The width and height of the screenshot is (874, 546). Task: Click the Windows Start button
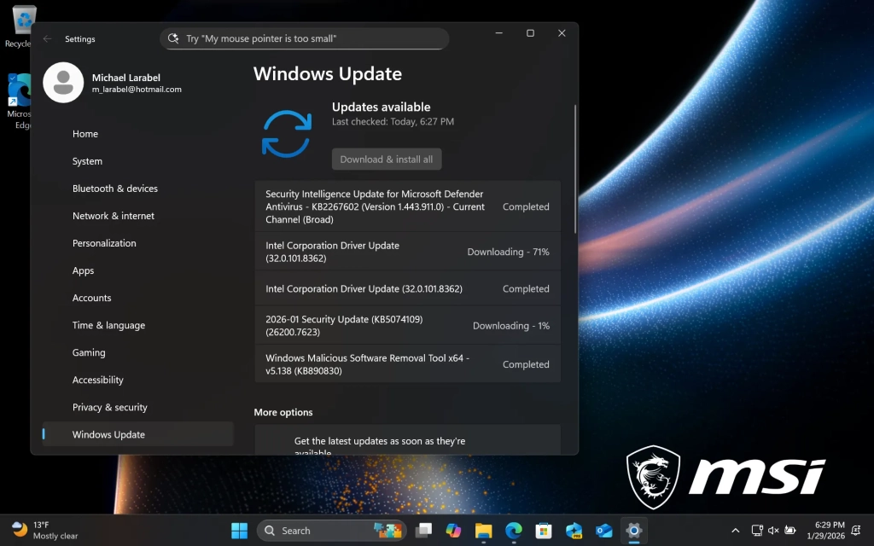point(240,530)
